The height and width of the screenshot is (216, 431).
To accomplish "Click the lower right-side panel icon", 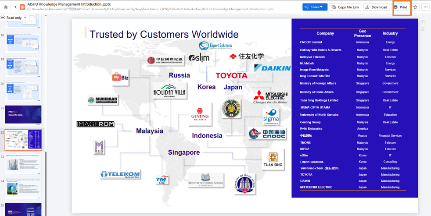I will coord(423,29).
